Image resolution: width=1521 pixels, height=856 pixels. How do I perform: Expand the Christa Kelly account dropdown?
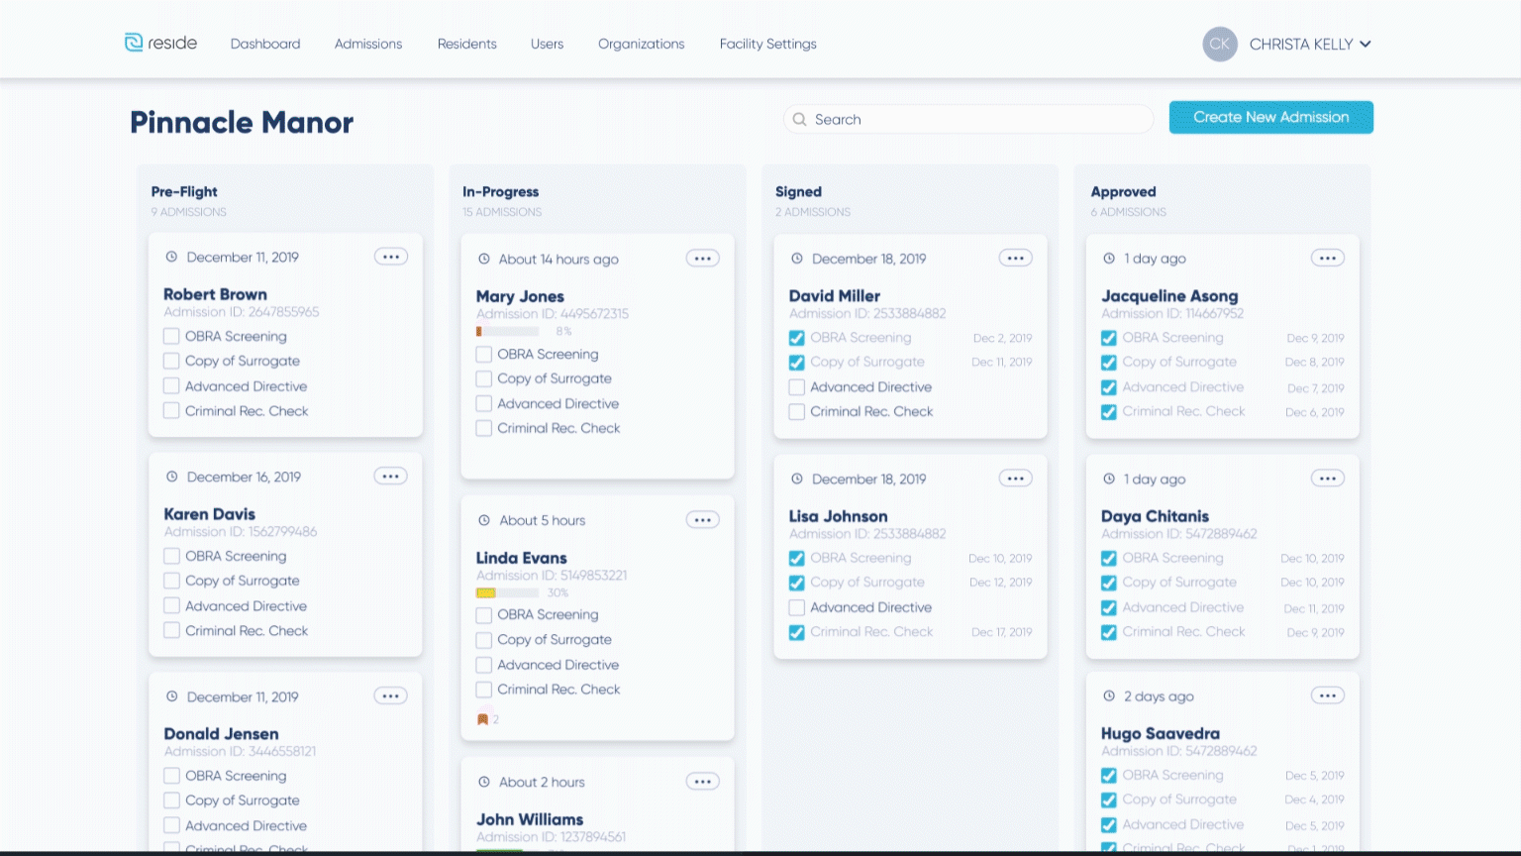pos(1366,44)
